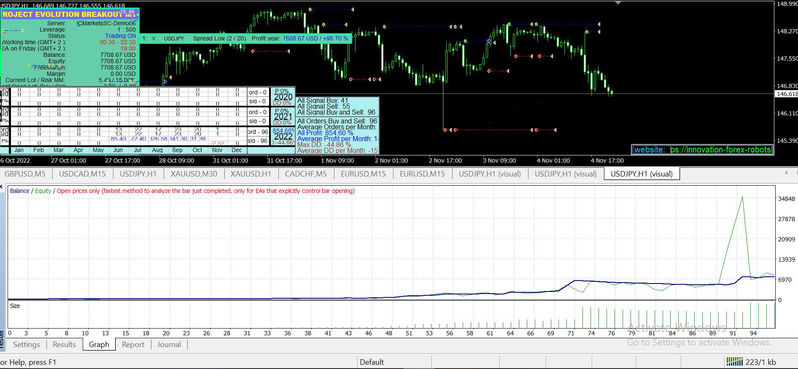Click the Size label in volume pane
Image resolution: width=798 pixels, height=369 pixels.
15,306
